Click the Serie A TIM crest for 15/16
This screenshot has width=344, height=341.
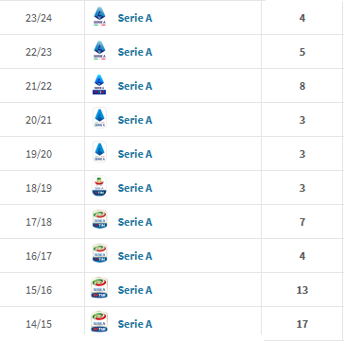pos(99,288)
